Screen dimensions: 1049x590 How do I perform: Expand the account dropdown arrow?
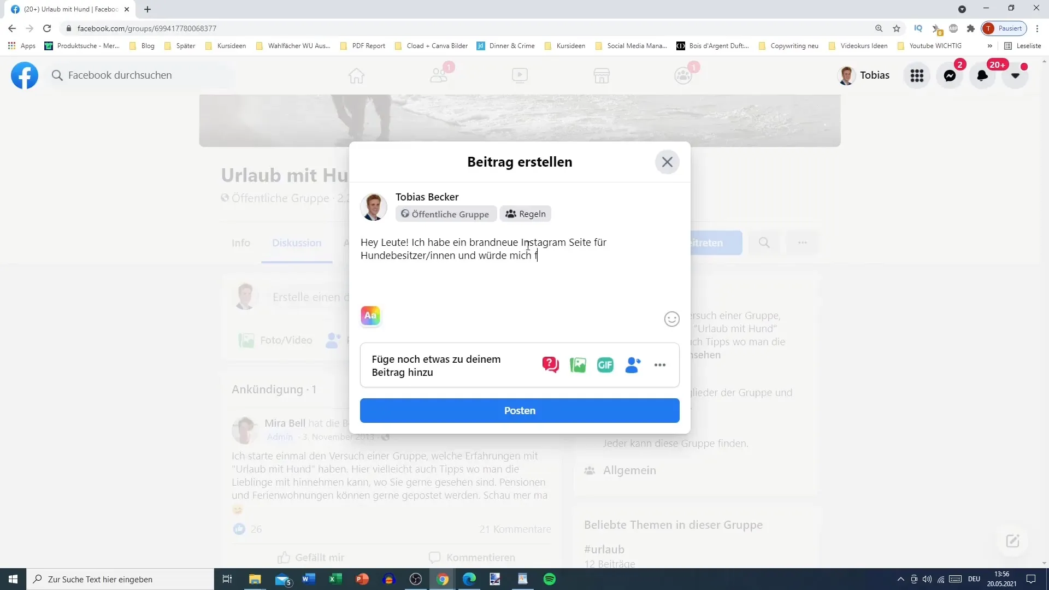[1015, 75]
